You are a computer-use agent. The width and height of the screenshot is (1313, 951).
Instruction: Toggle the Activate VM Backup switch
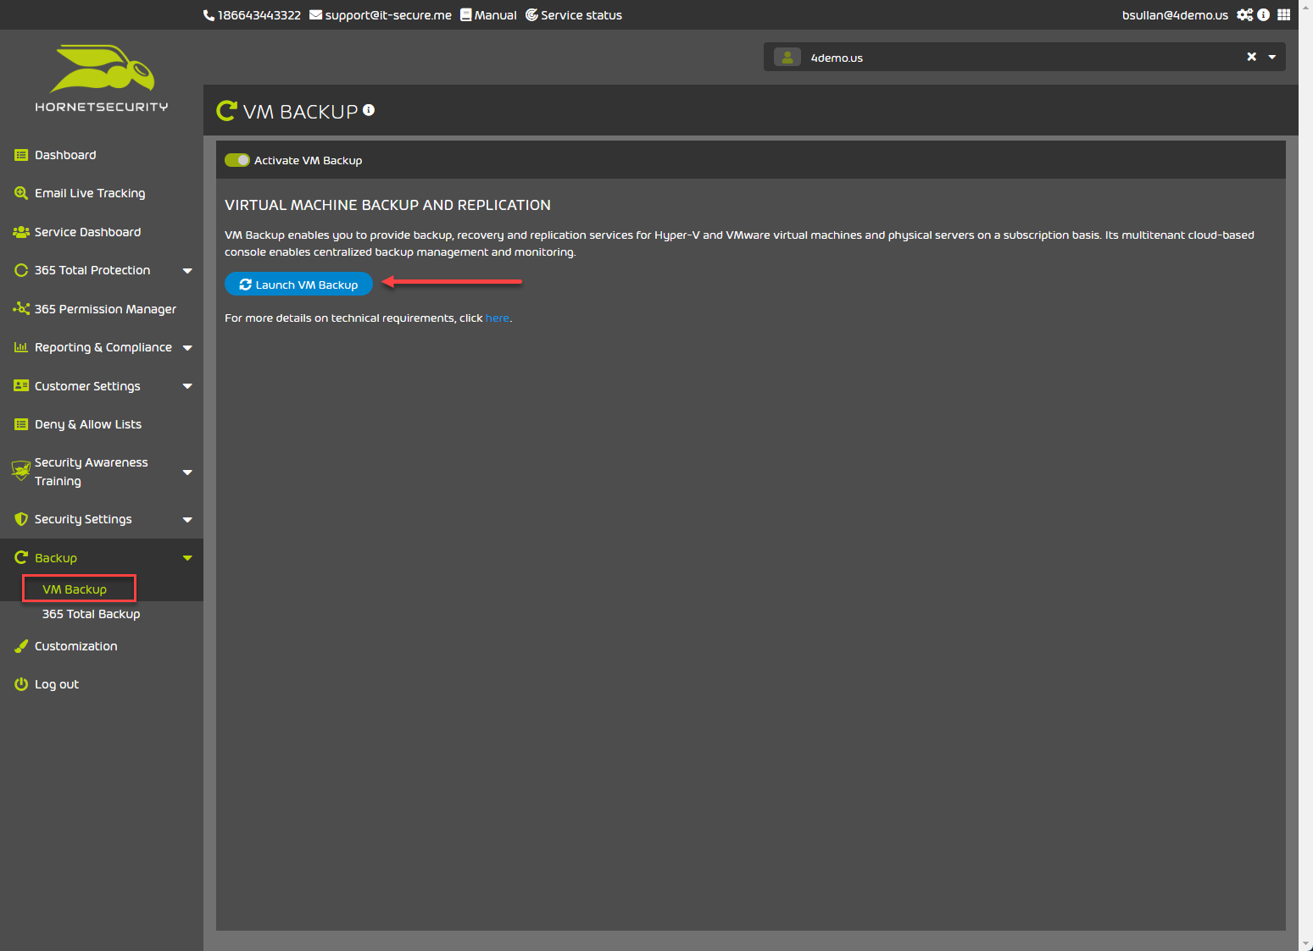point(237,160)
